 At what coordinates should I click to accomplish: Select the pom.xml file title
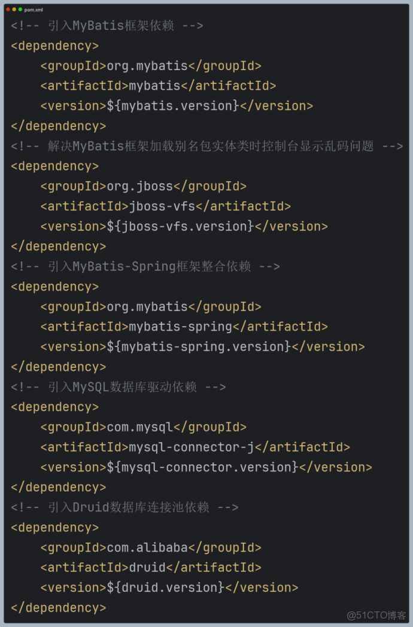click(34, 10)
